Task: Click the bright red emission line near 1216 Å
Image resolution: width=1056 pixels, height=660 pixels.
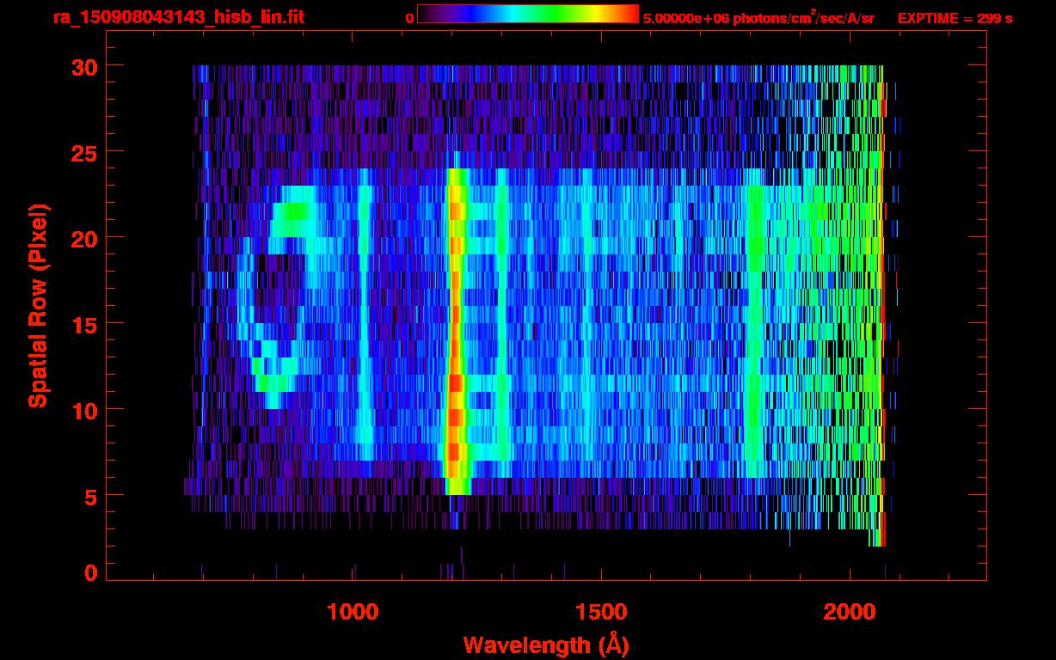Action: 457,331
